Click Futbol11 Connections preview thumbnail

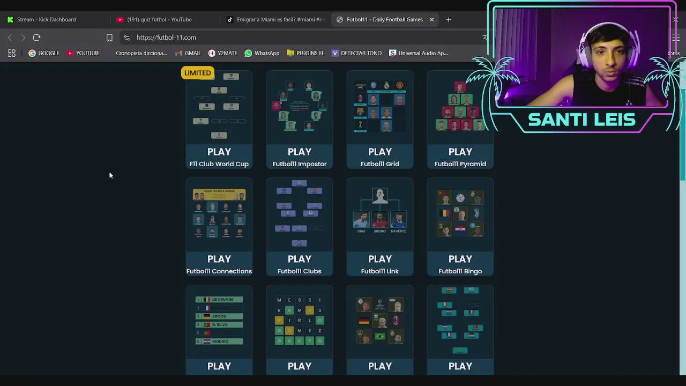(219, 213)
